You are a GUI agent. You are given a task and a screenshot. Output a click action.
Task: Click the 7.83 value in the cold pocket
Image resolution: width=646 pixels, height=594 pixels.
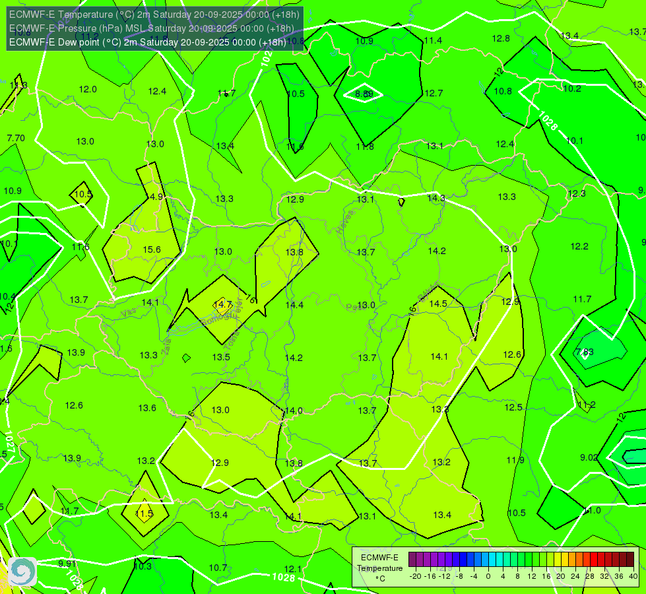pyautogui.click(x=585, y=352)
